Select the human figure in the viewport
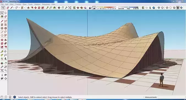Screen dimensions: 186x100 (x=162, y=80)
